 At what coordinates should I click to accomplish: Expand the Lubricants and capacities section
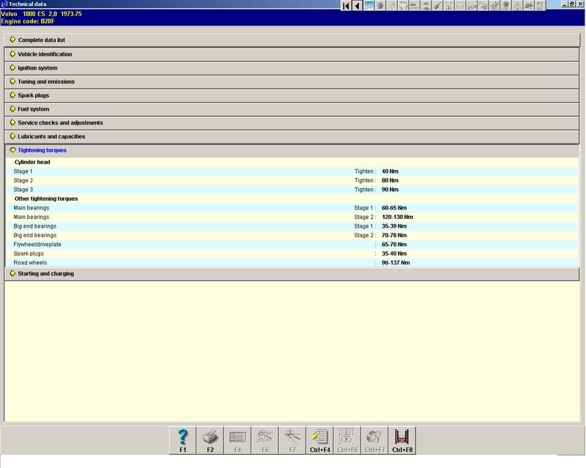[x=51, y=136]
